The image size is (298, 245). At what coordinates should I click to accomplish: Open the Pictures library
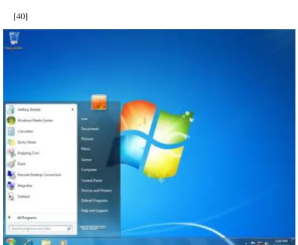pos(87,139)
